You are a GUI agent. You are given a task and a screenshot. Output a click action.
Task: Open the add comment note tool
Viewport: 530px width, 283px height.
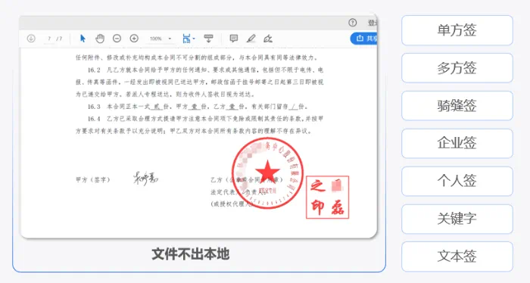tap(233, 39)
